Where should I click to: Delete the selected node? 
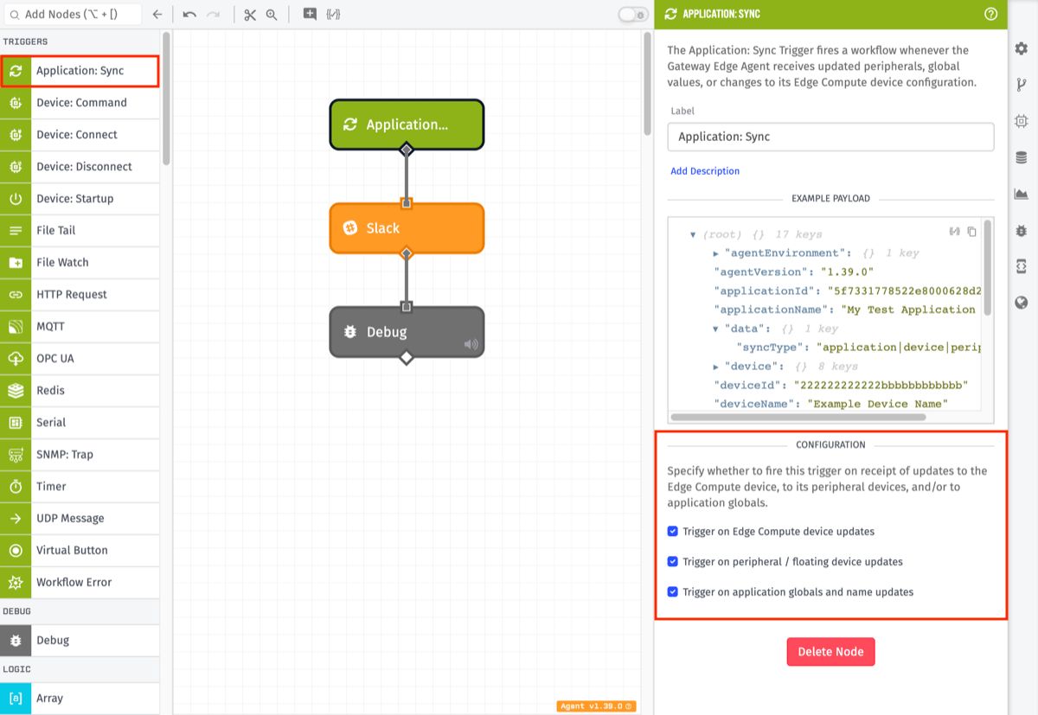click(x=830, y=652)
